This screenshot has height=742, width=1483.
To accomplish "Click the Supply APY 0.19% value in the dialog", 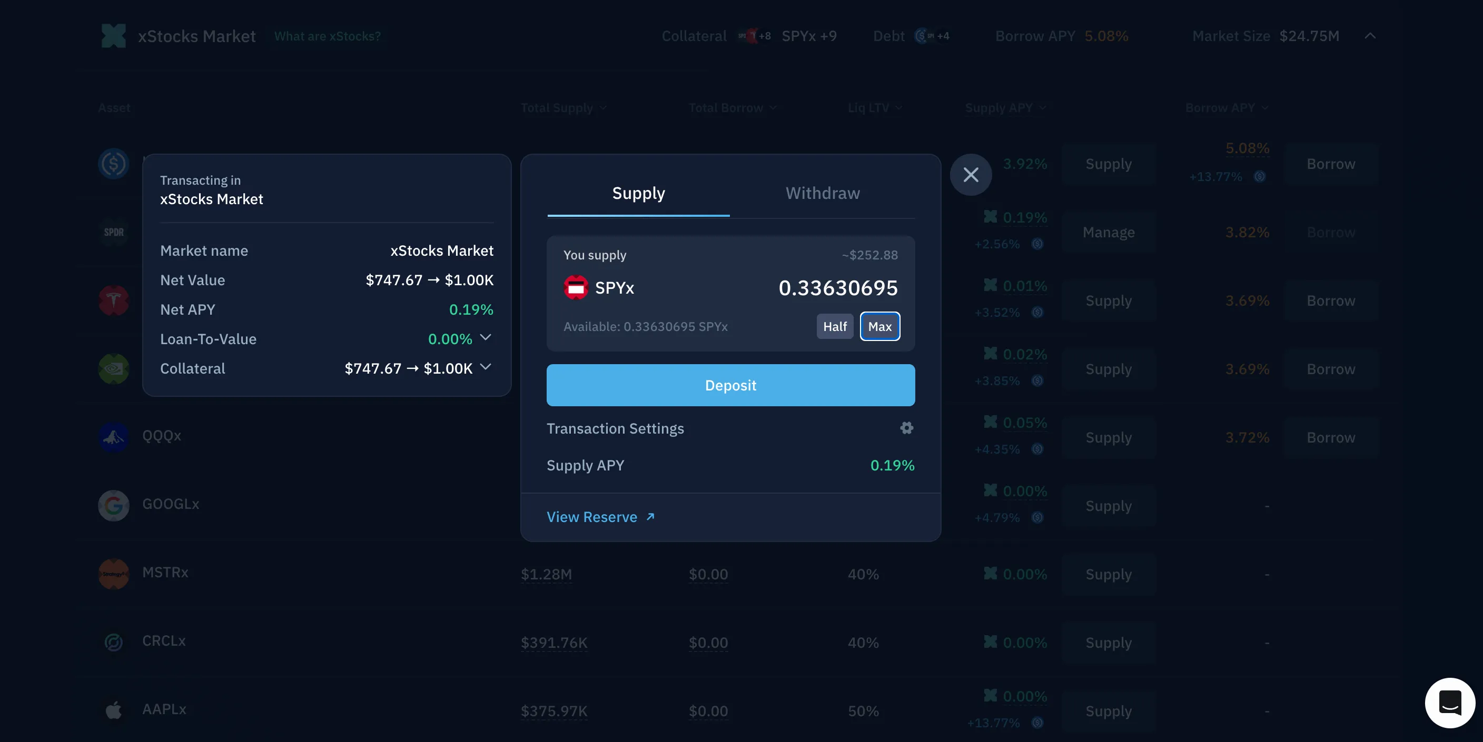I will click(892, 465).
